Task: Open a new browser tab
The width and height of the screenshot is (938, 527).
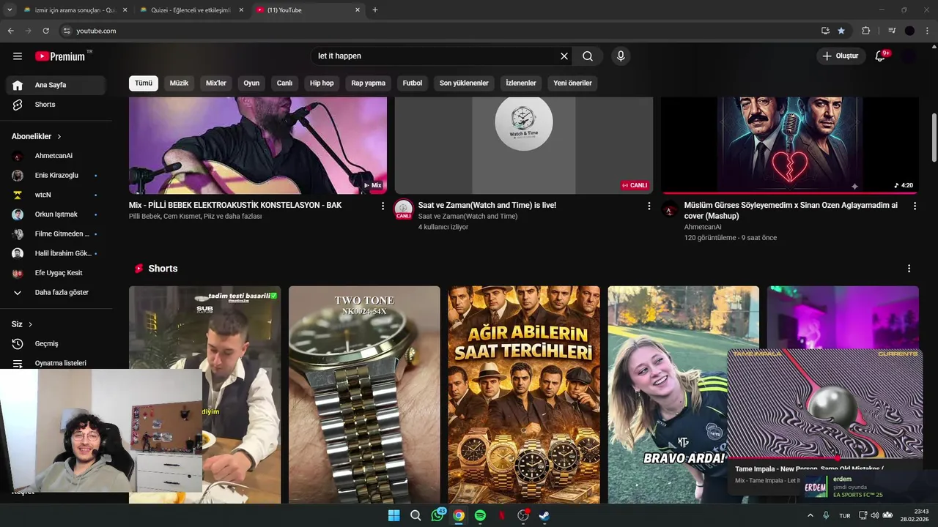Action: click(375, 10)
